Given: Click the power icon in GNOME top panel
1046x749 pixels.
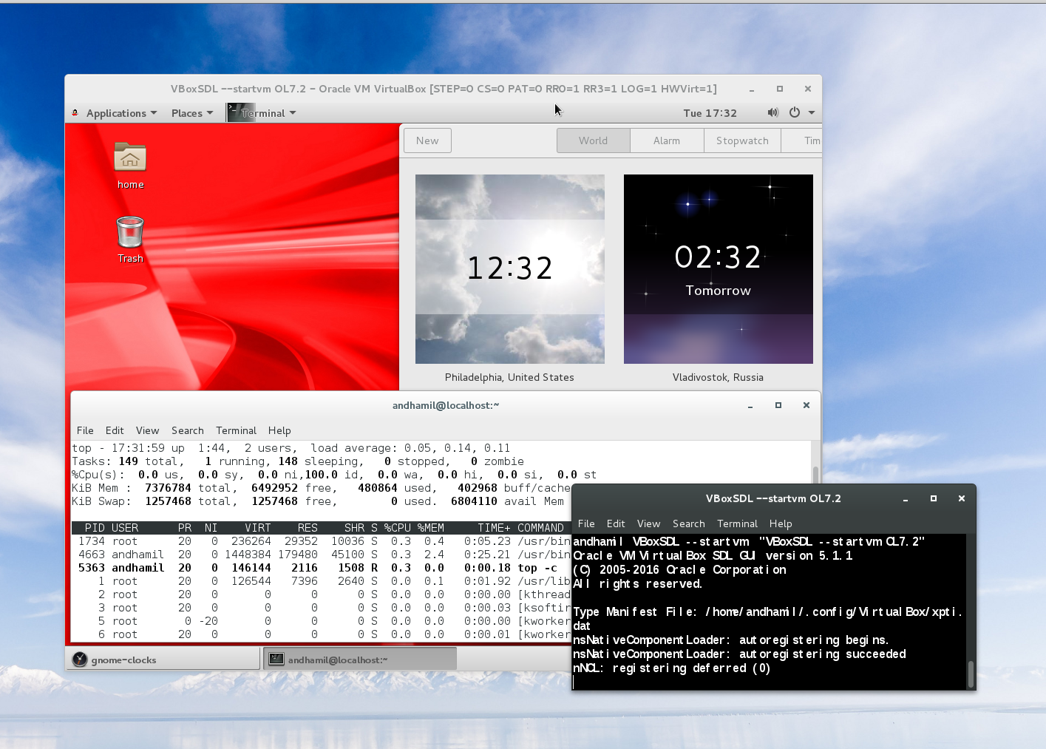Looking at the screenshot, I should [795, 112].
